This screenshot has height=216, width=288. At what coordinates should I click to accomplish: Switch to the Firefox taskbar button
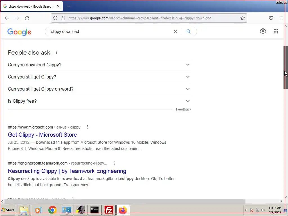(x=123, y=210)
